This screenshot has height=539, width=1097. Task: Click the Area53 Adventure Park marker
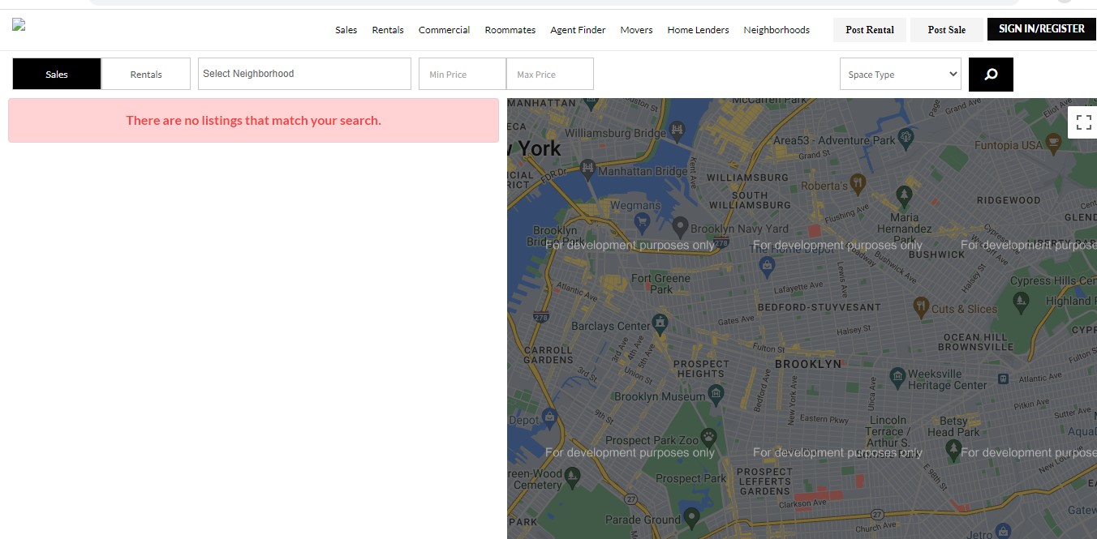click(x=906, y=138)
